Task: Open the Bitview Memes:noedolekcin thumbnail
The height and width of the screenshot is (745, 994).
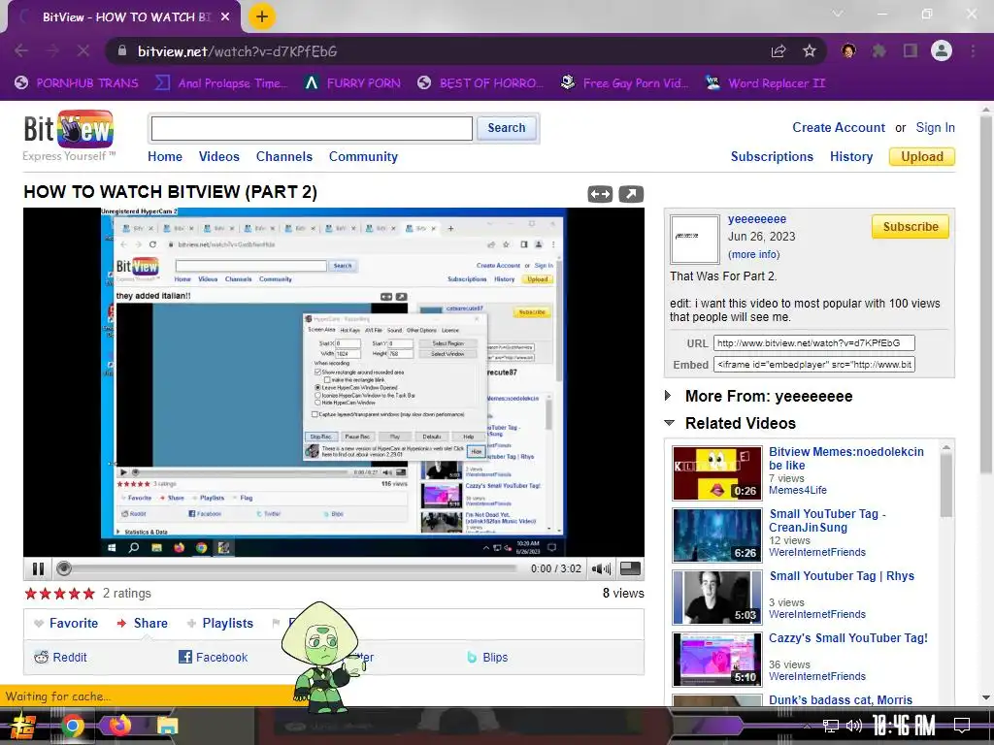Action: [x=717, y=472]
